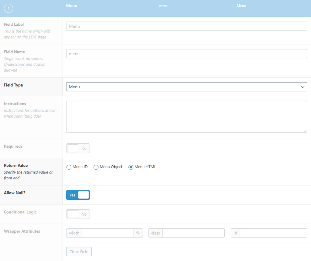The image size is (311, 261).
Task: Disable the Allow Null toggle
Action: (x=78, y=195)
